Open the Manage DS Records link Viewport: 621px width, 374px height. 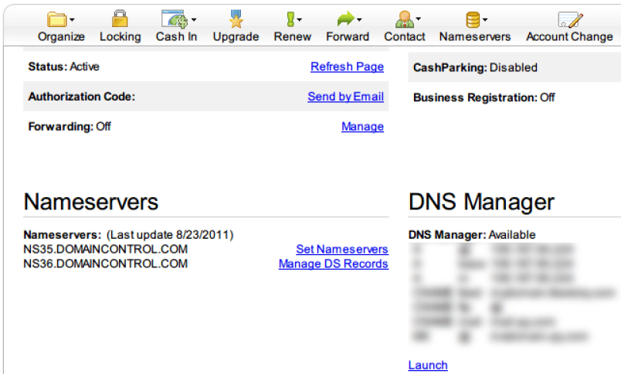[x=333, y=263]
